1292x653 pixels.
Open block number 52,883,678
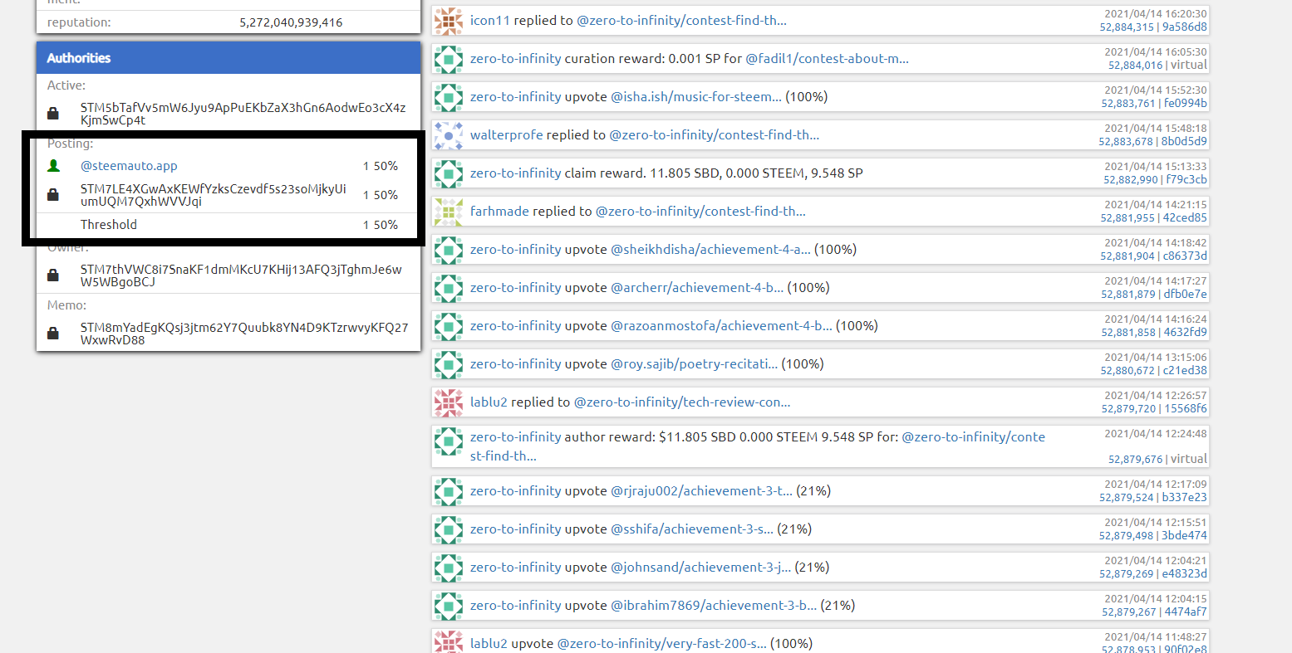pos(1126,142)
